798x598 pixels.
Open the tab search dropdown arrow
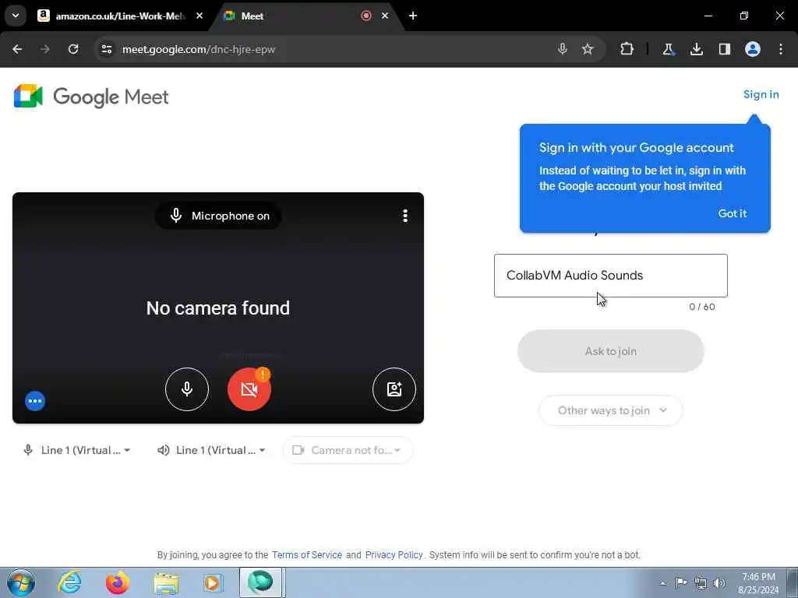tap(16, 16)
